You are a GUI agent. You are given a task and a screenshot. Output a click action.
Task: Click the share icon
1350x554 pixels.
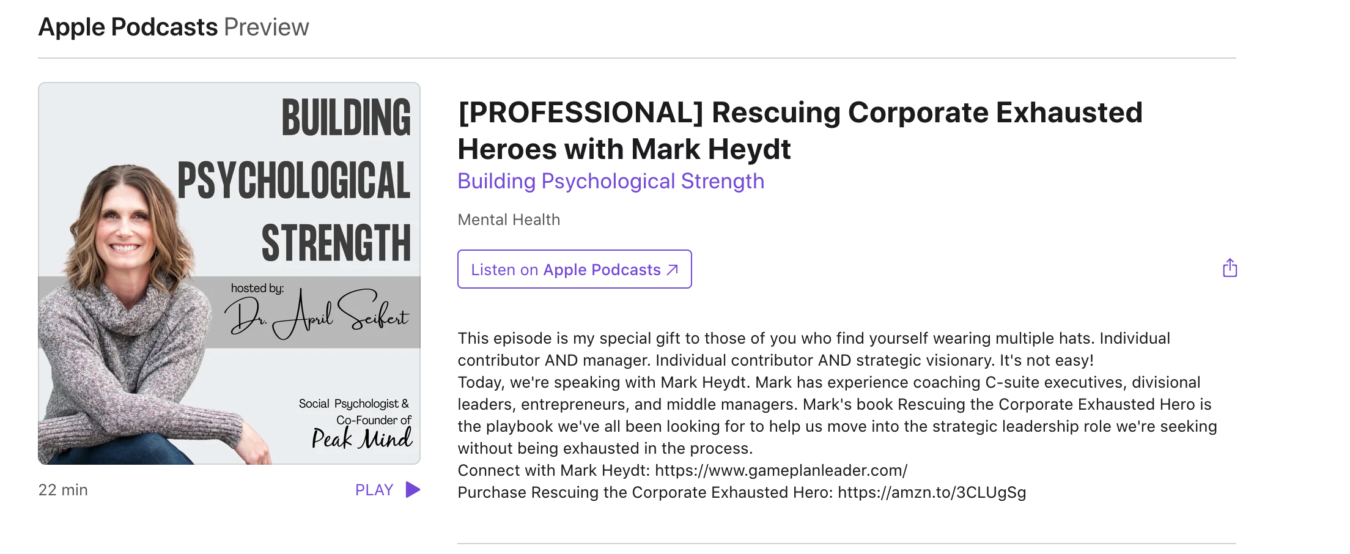[x=1230, y=268]
